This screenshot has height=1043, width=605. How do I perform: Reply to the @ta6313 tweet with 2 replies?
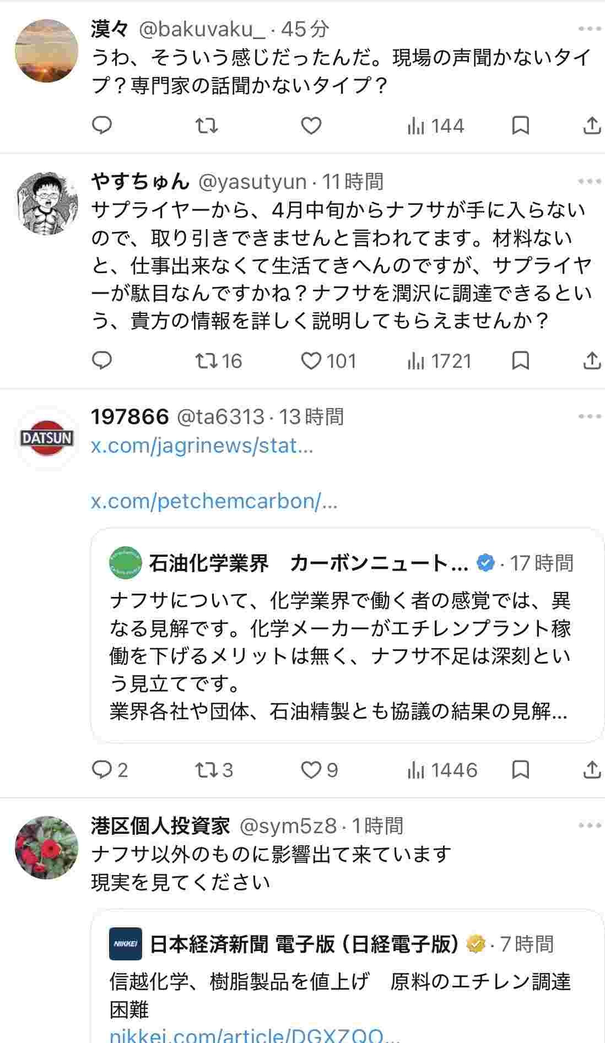[x=109, y=769]
